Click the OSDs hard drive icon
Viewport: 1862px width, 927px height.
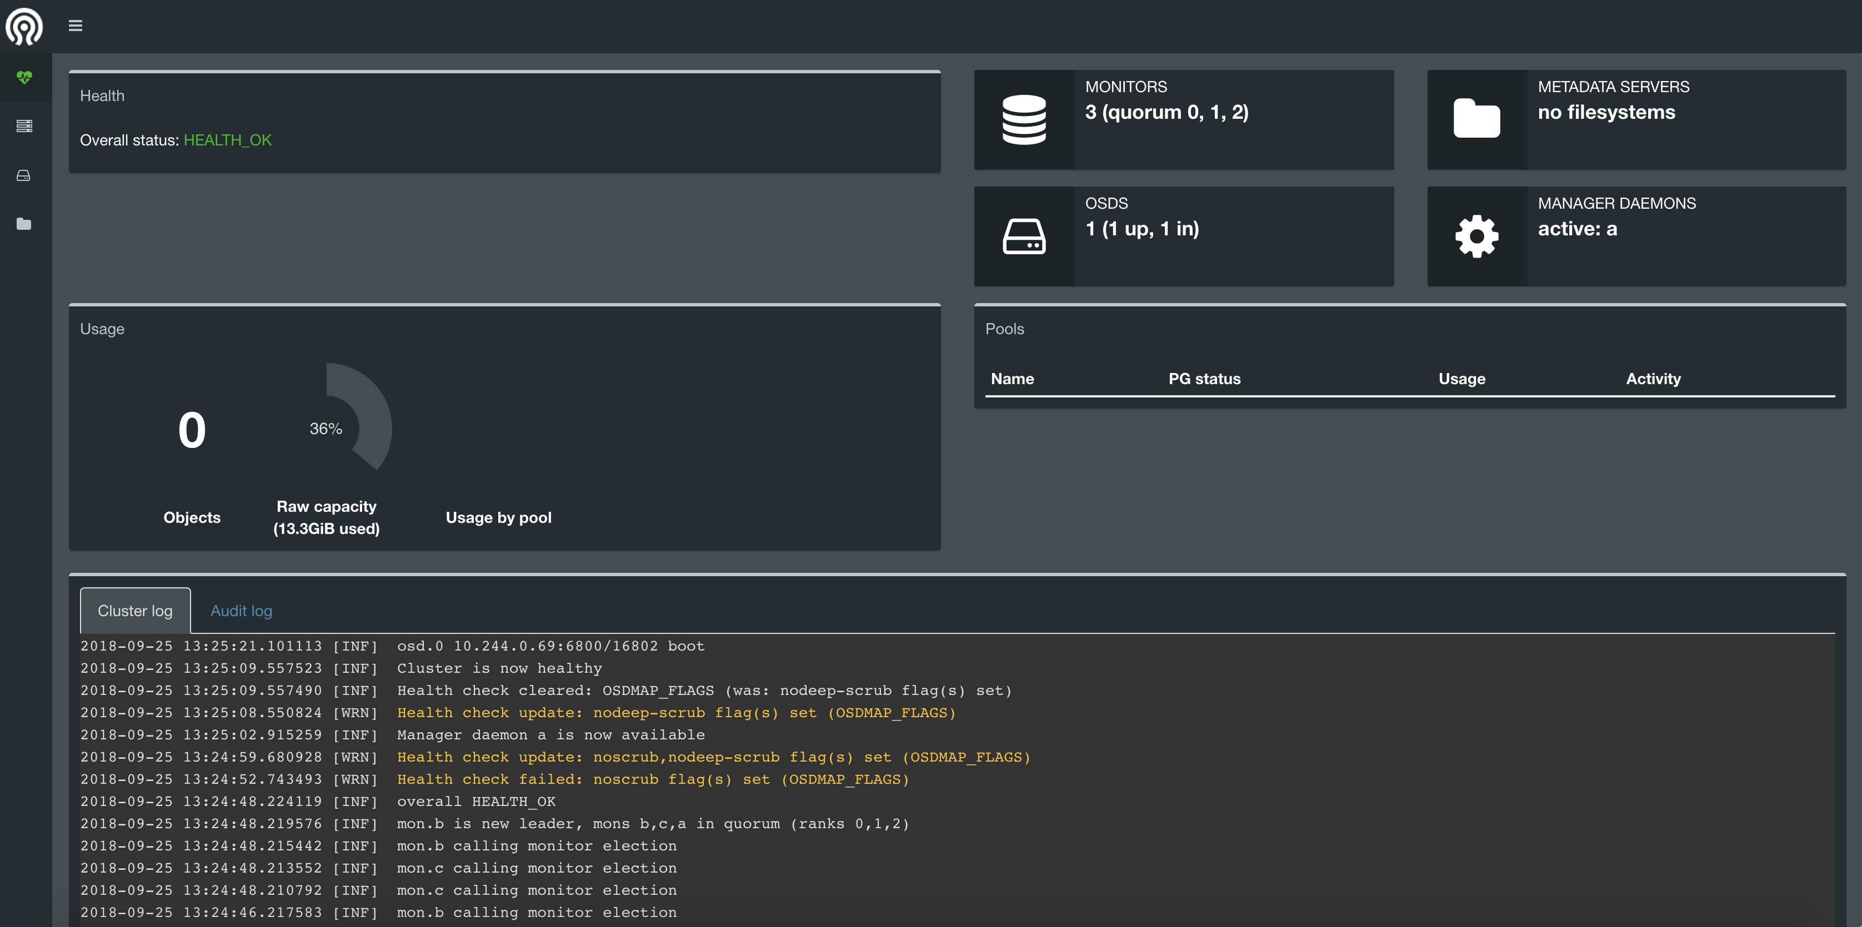(1024, 236)
